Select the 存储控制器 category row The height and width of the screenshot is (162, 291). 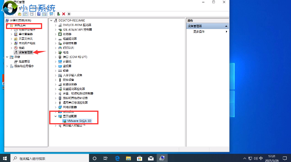pos(70,43)
